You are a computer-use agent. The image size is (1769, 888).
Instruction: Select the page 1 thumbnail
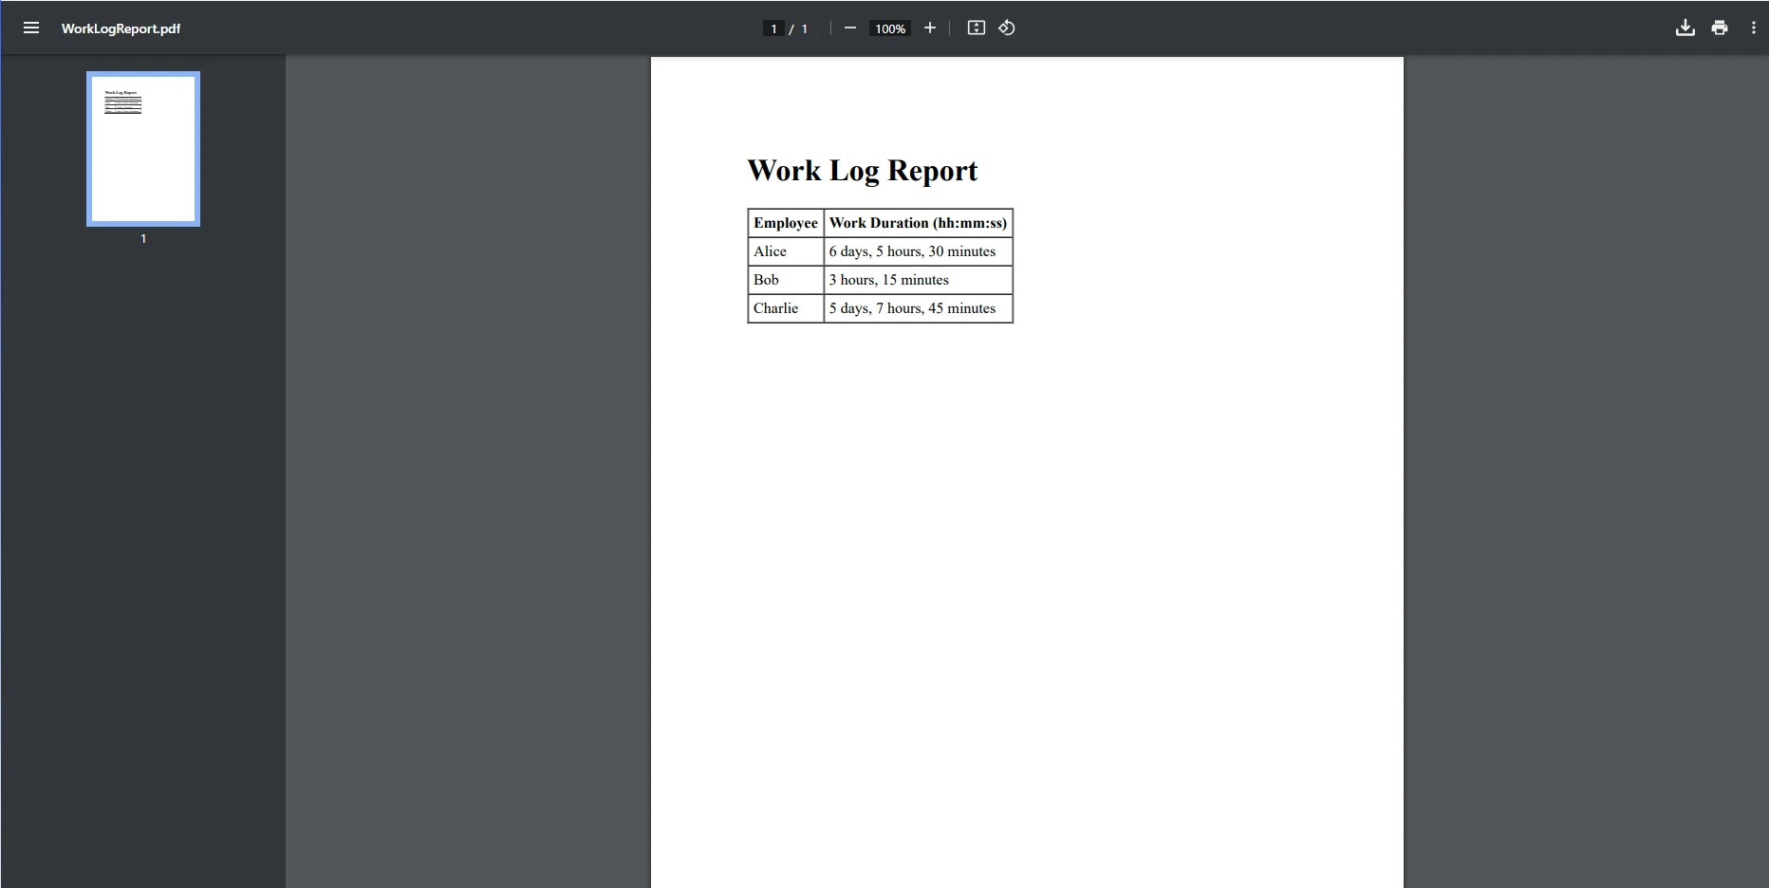pyautogui.click(x=143, y=149)
